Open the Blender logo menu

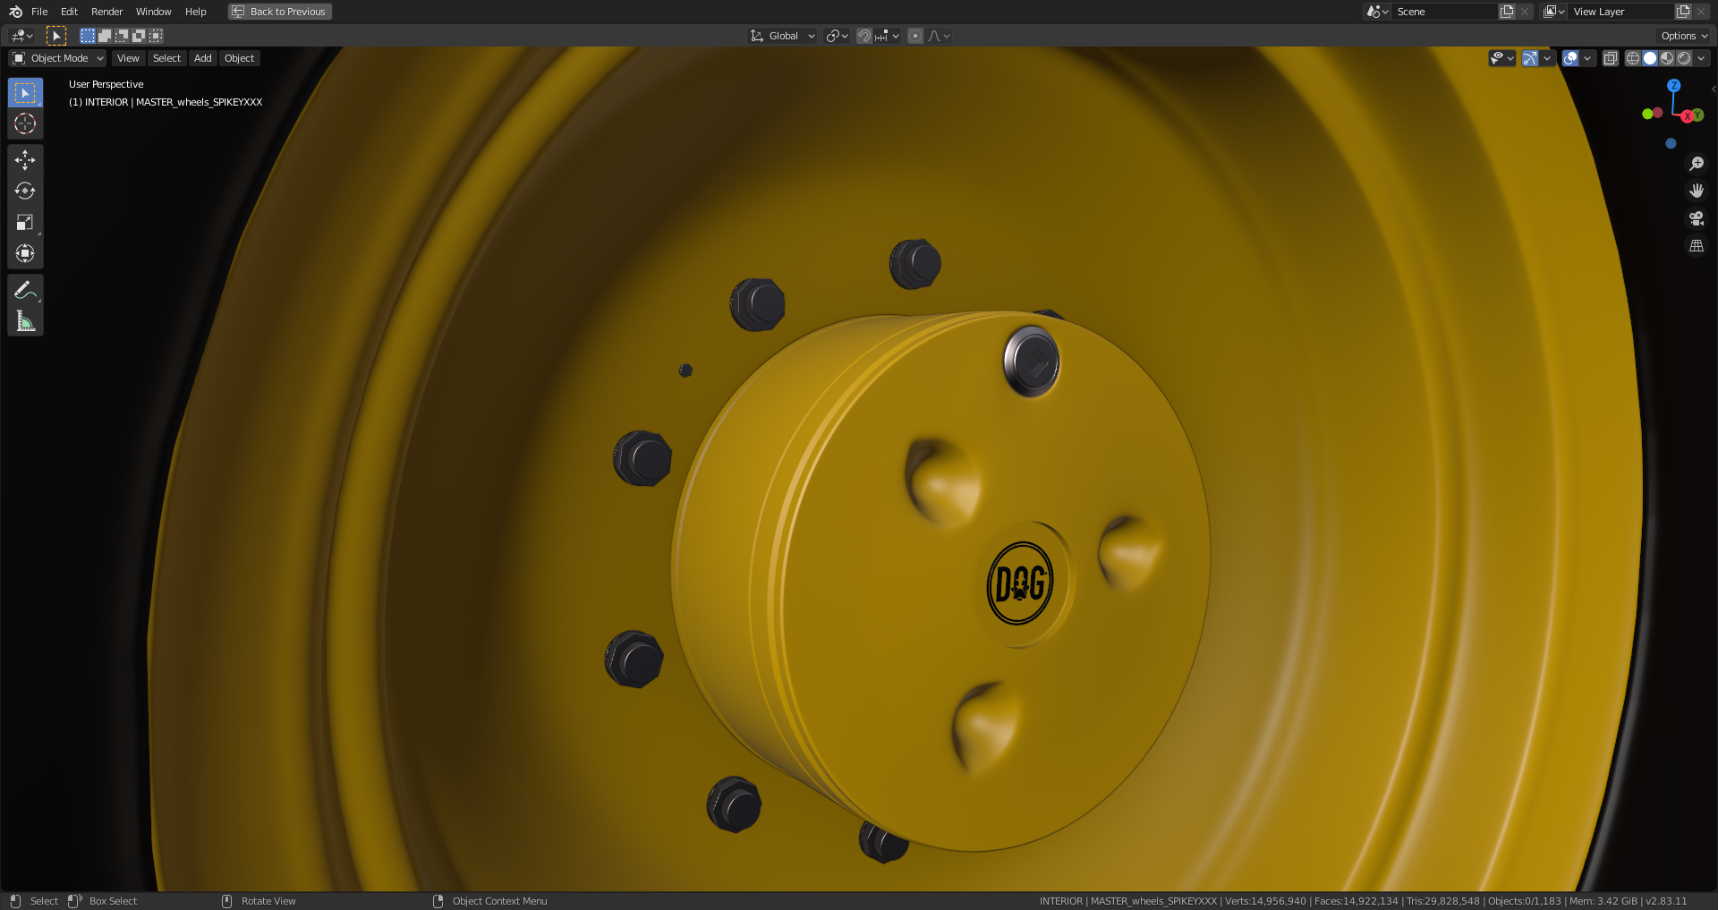[x=15, y=12]
